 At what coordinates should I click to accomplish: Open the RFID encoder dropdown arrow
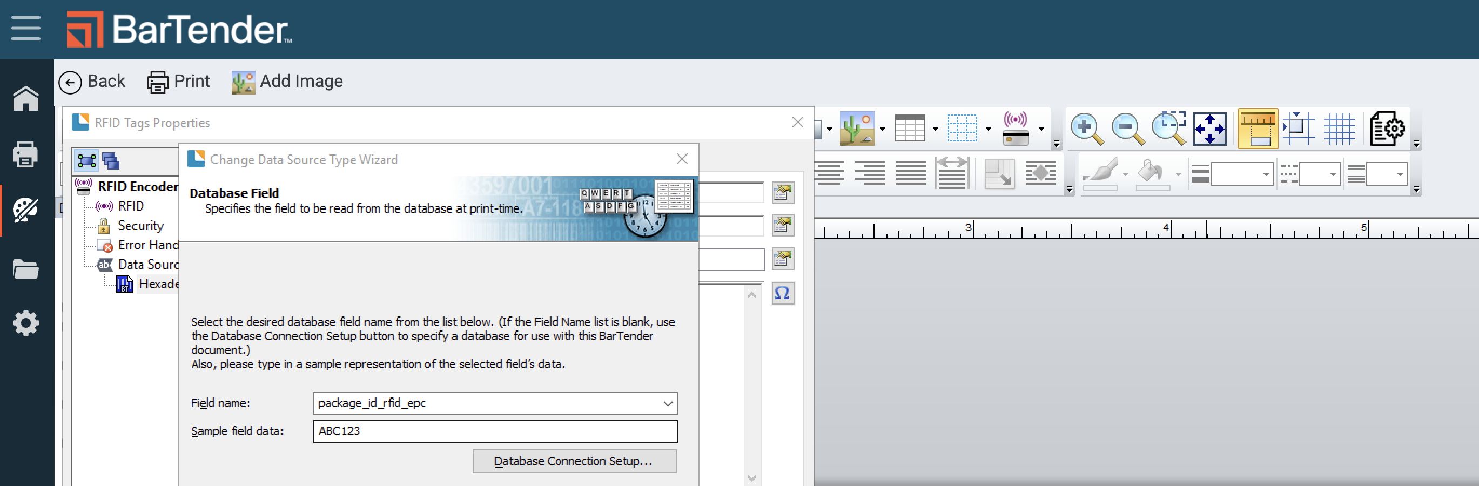coord(1041,129)
